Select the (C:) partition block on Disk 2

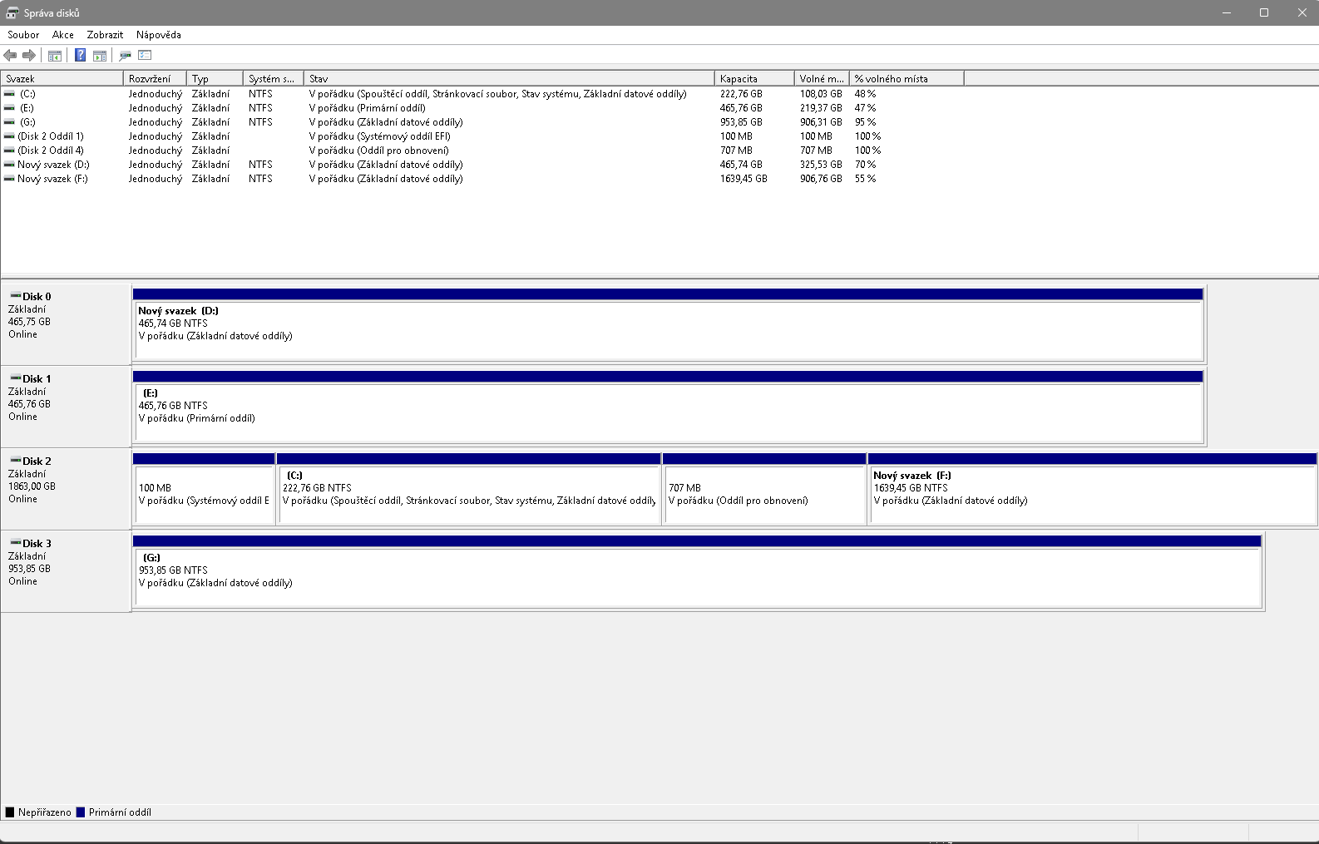click(469, 489)
